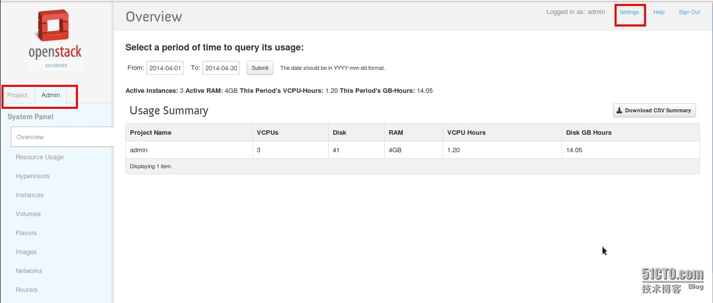Click the 4GB RAM cell in table
This screenshot has width=713, height=303.
(414, 150)
